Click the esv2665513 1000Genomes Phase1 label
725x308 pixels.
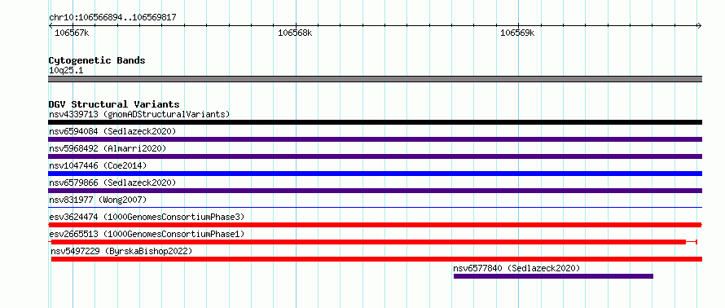(147, 234)
